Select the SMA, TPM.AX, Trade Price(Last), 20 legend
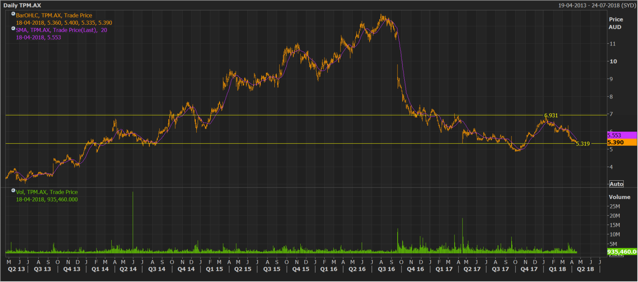The width and height of the screenshot is (638, 282). click(x=61, y=30)
